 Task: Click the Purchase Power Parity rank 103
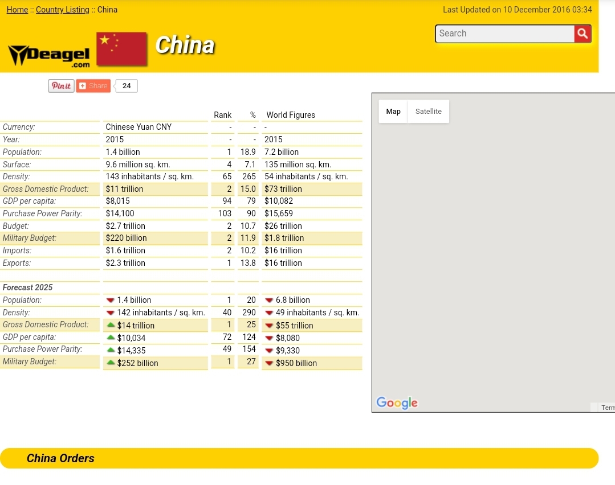coord(225,214)
